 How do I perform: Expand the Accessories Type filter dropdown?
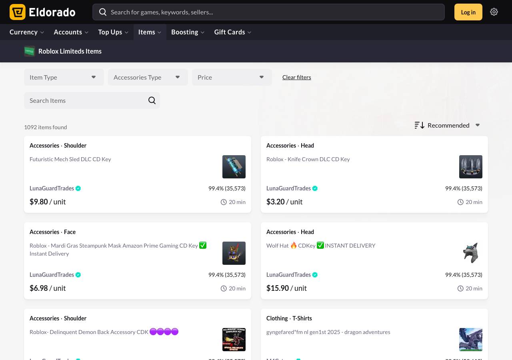pyautogui.click(x=148, y=77)
